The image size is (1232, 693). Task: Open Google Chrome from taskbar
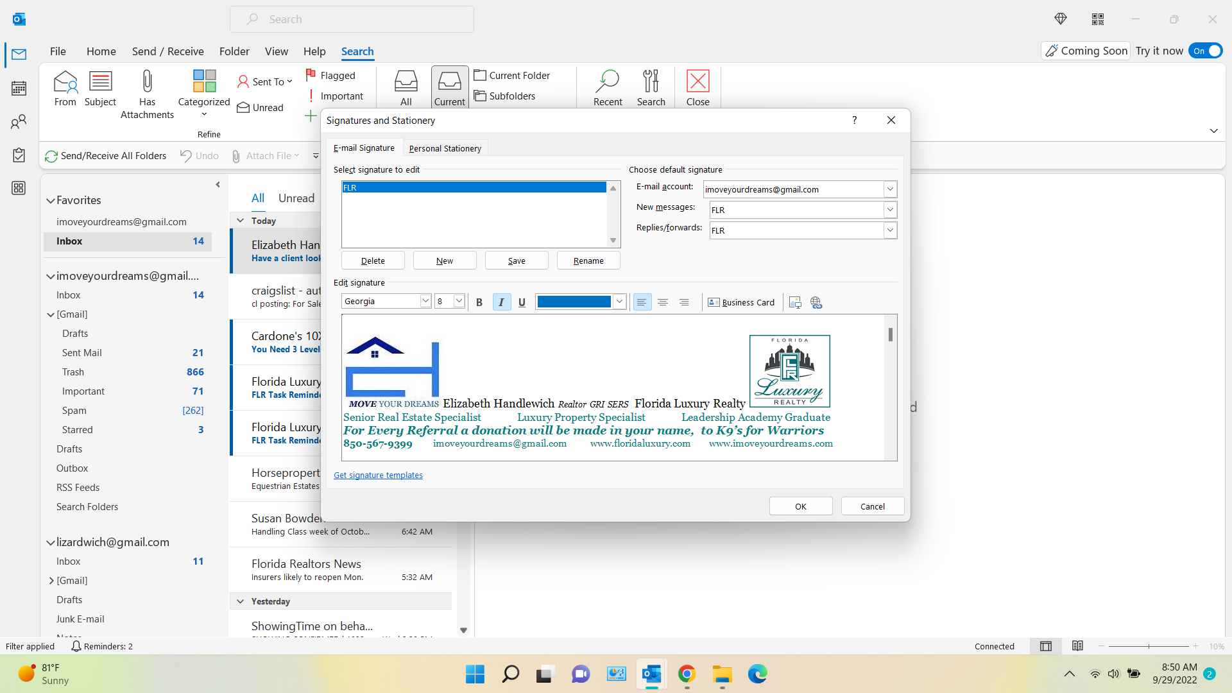click(x=687, y=674)
